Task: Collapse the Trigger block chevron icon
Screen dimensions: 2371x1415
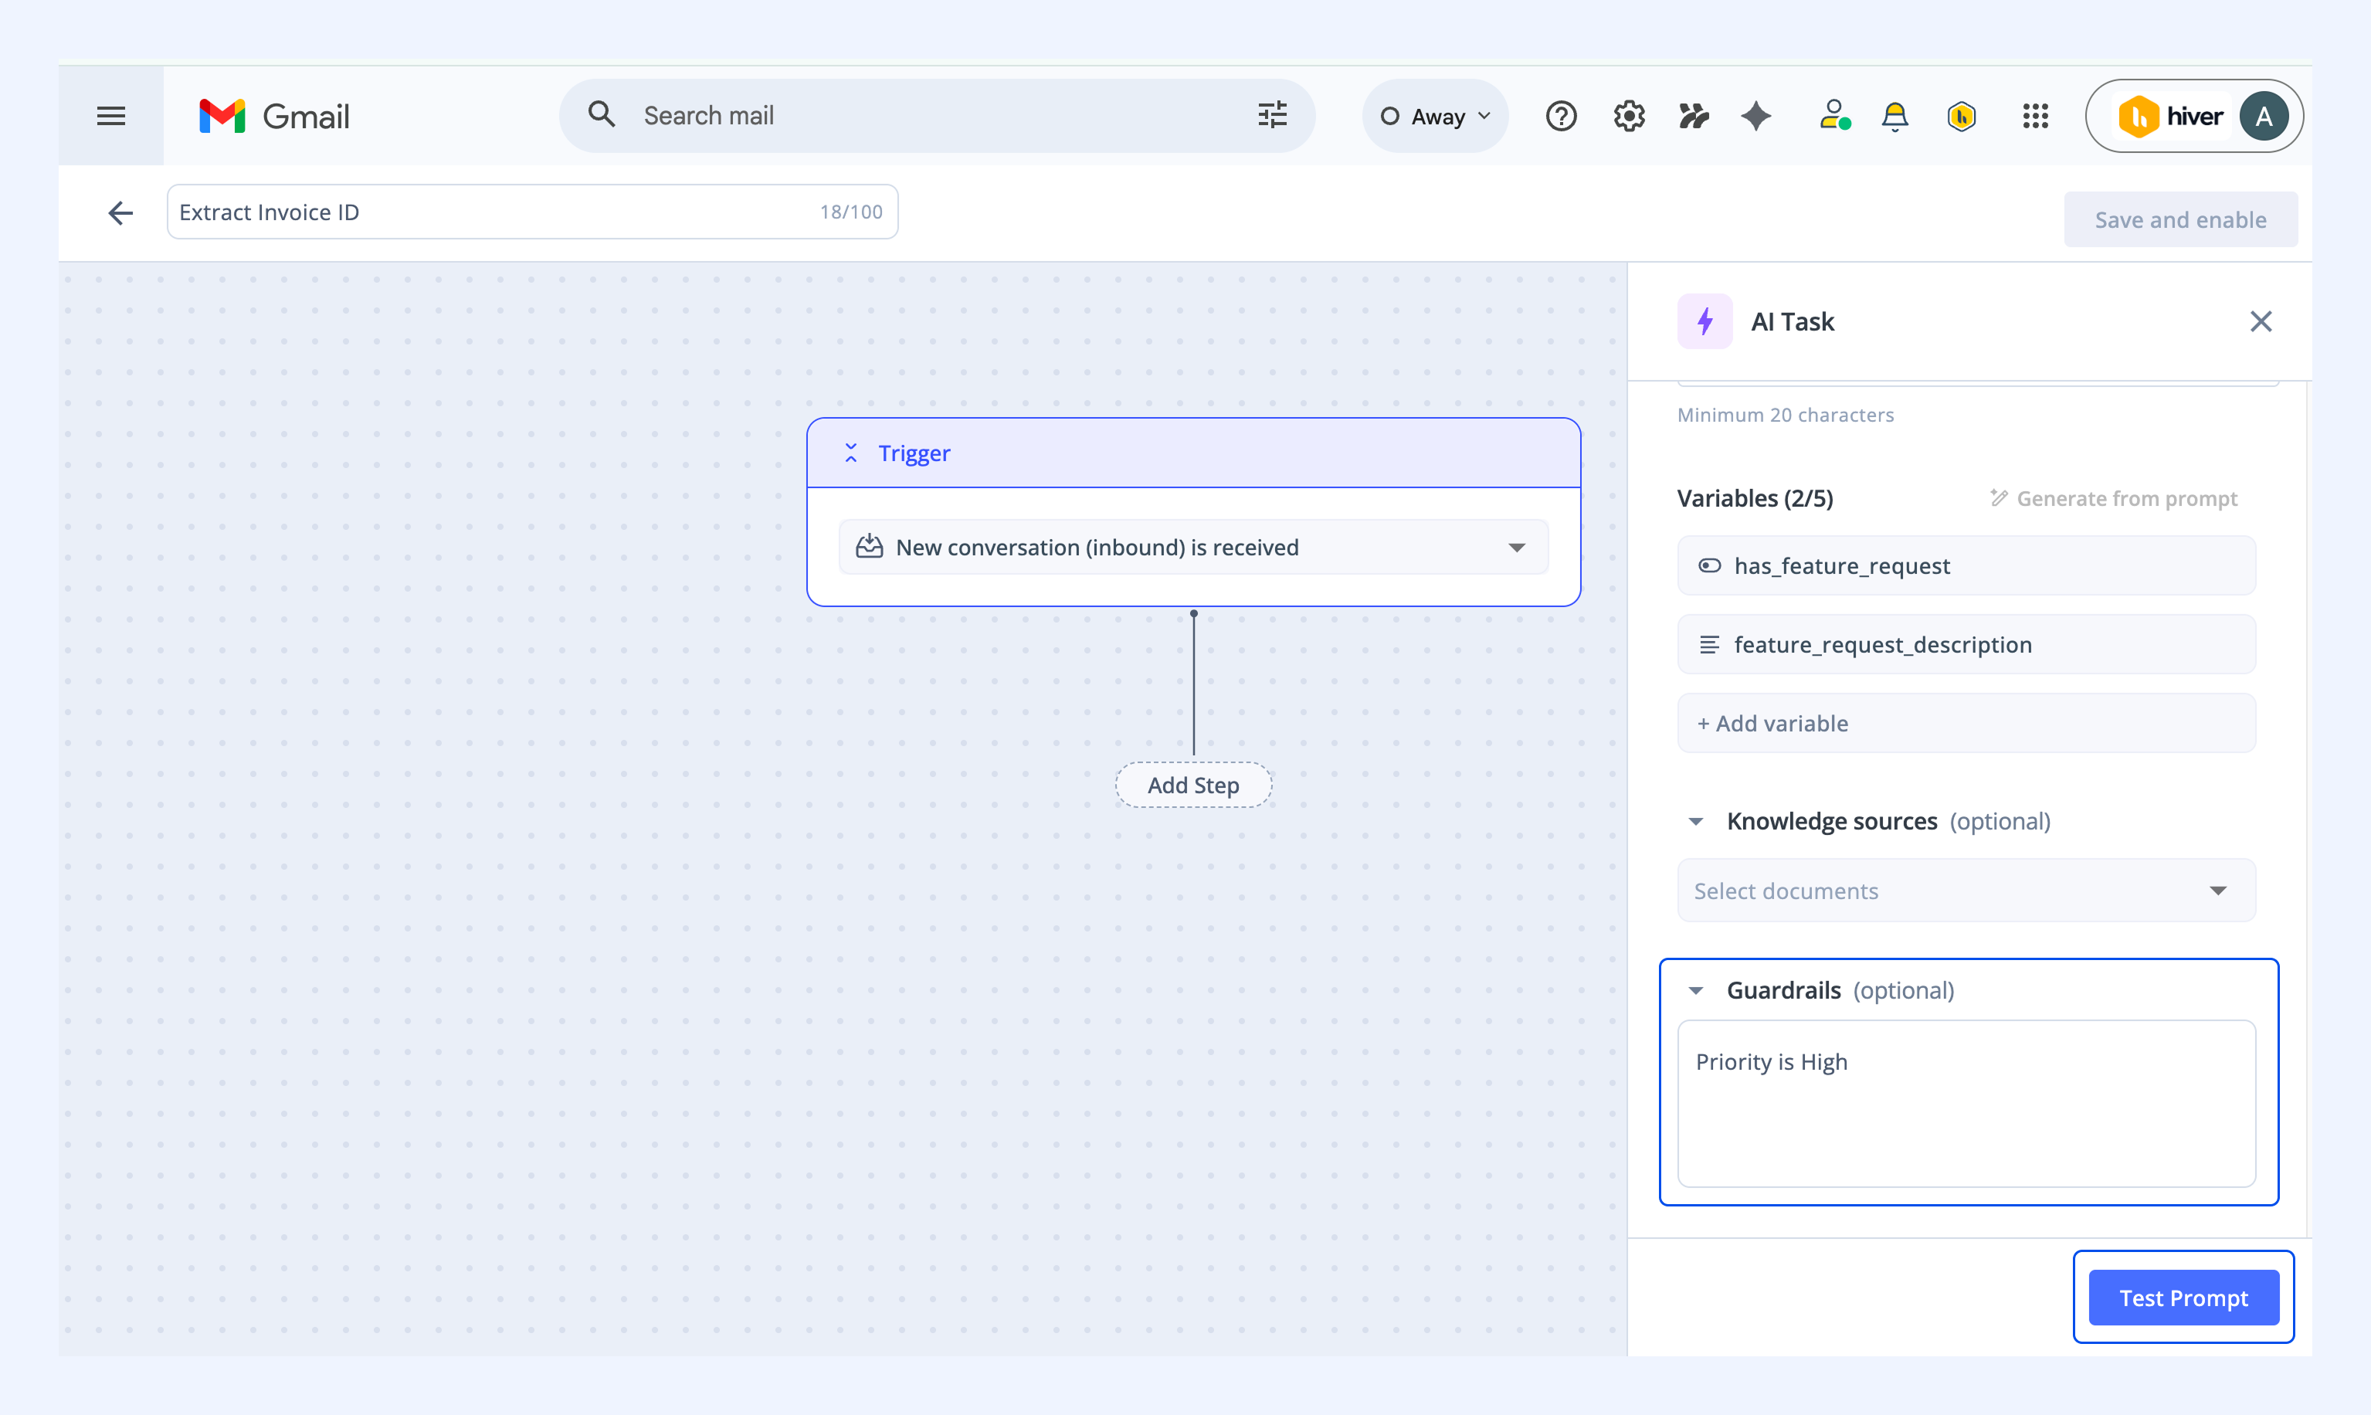Action: tap(851, 453)
